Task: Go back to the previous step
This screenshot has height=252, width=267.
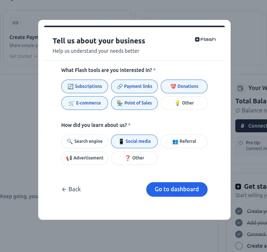Action: [x=71, y=189]
